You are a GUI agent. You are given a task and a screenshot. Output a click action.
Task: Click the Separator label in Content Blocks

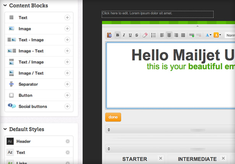28,84
